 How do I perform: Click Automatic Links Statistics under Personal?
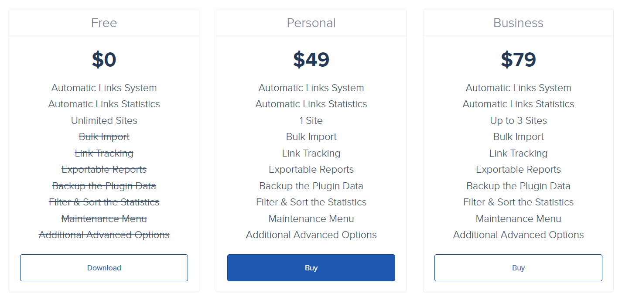[x=311, y=104]
